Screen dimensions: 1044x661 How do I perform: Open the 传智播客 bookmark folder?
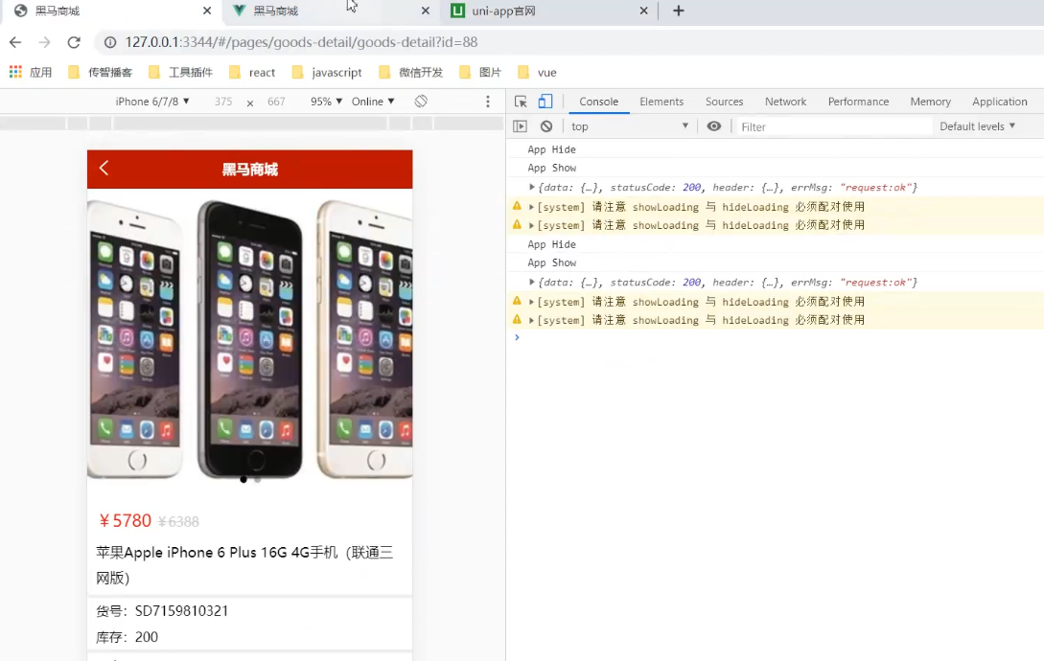(x=101, y=72)
